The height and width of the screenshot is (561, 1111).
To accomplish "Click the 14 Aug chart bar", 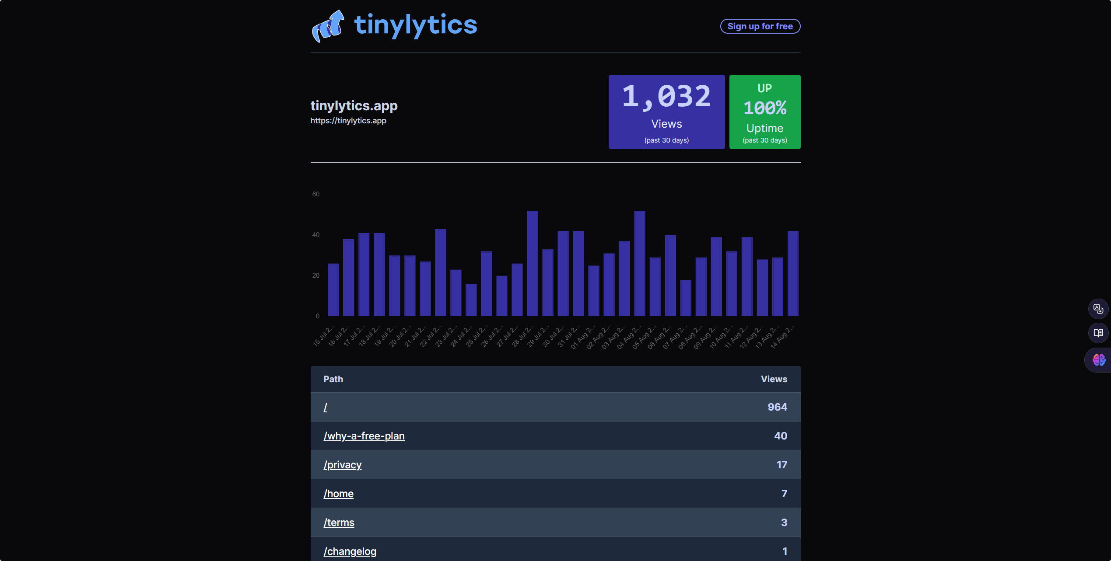I will click(x=792, y=274).
